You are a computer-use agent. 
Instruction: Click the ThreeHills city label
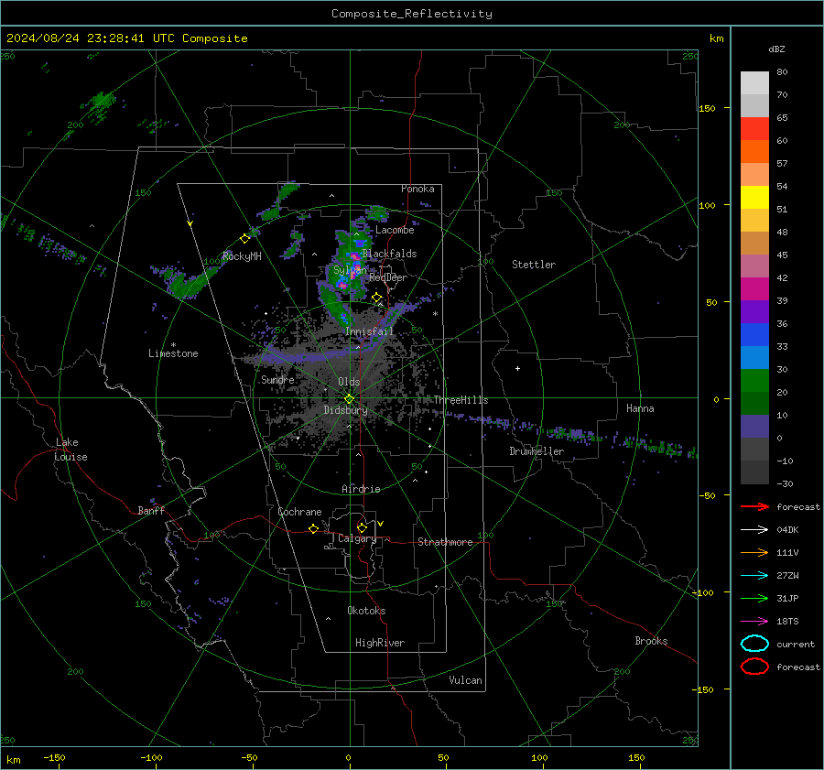461,400
